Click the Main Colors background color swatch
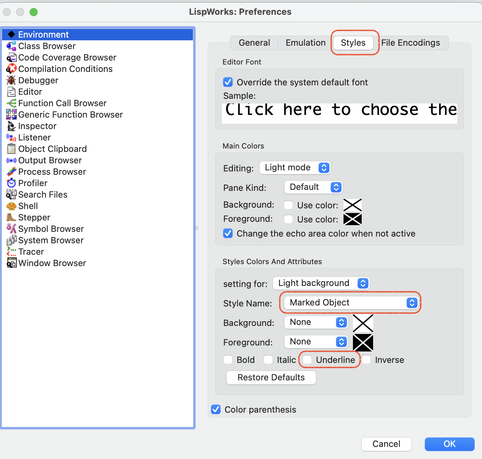The height and width of the screenshot is (459, 482). pos(353,205)
